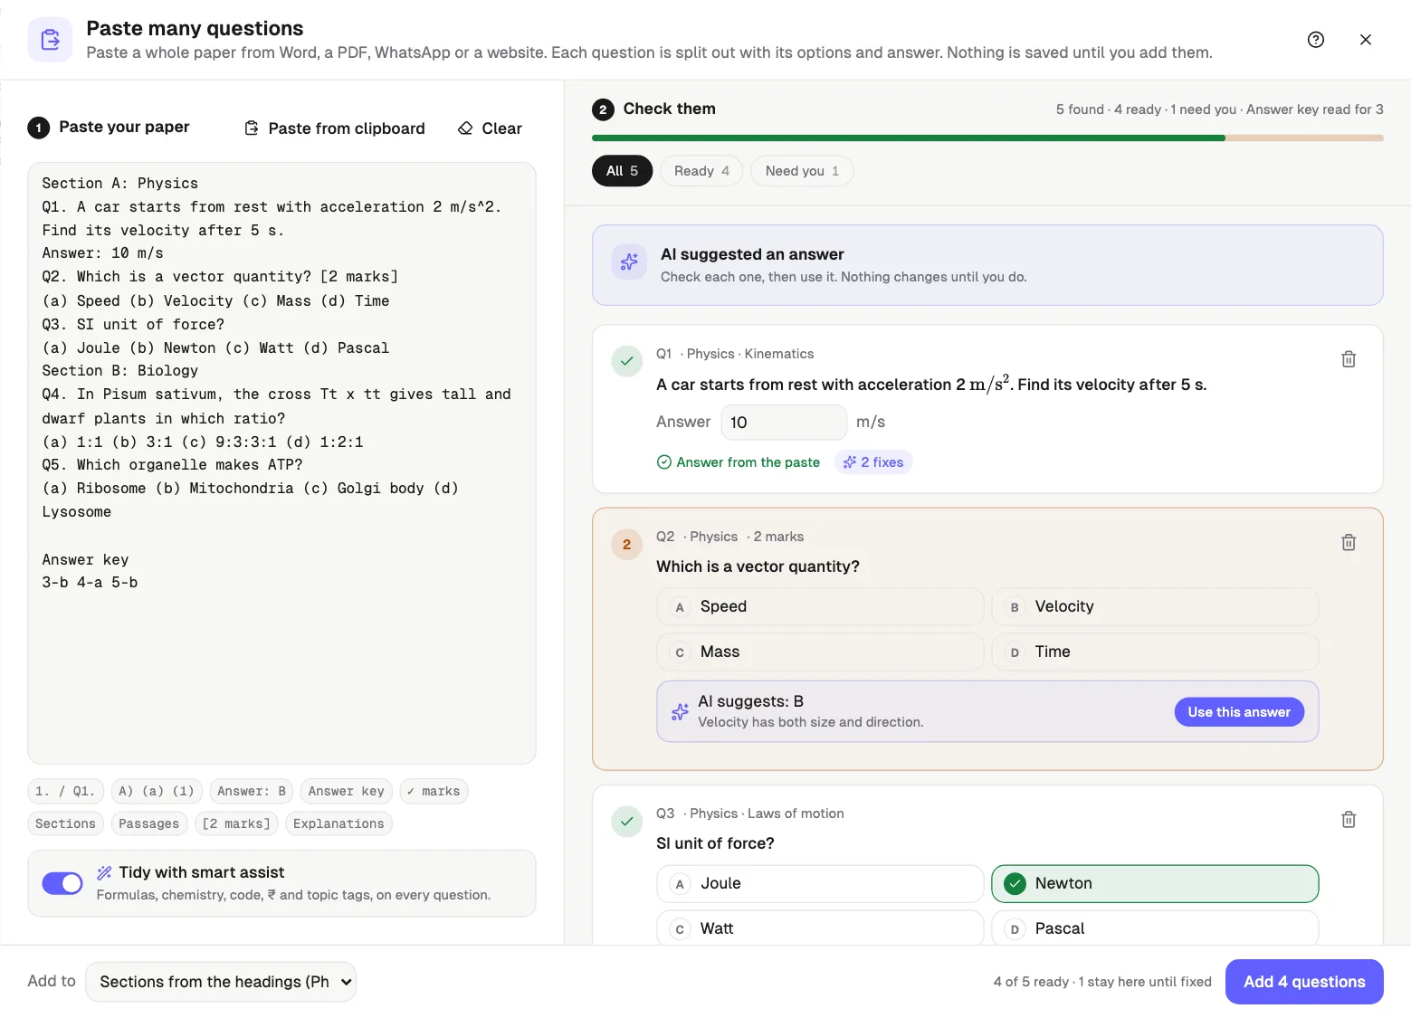This screenshot has width=1411, height=1018.
Task: Switch to the Ready 4 filter tab
Action: 701,171
